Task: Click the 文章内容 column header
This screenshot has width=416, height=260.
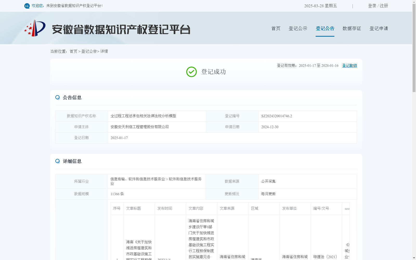Action: coord(196,209)
